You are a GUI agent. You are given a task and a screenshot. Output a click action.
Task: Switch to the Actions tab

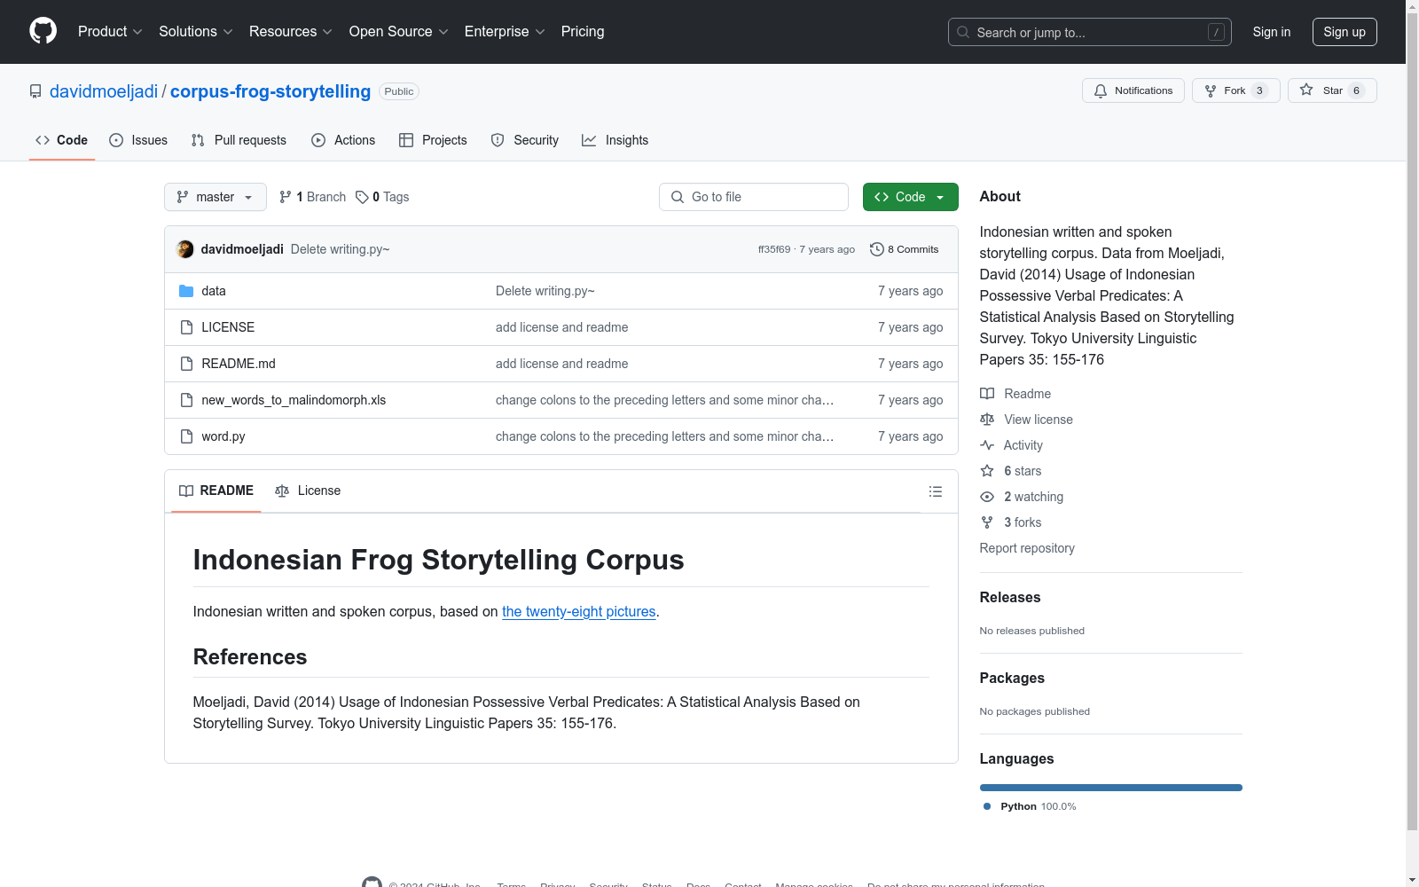click(x=343, y=140)
